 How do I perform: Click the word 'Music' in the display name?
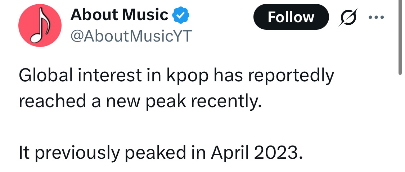click(145, 15)
